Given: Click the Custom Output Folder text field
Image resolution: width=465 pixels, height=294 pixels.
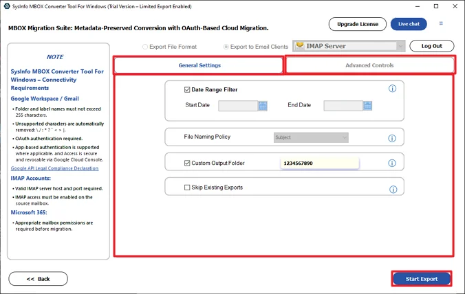Looking at the screenshot, I should (x=320, y=163).
